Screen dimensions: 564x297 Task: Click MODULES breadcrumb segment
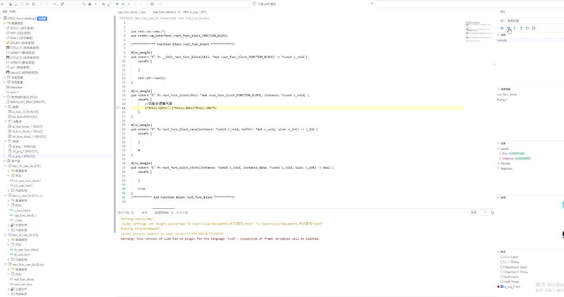click(126, 18)
